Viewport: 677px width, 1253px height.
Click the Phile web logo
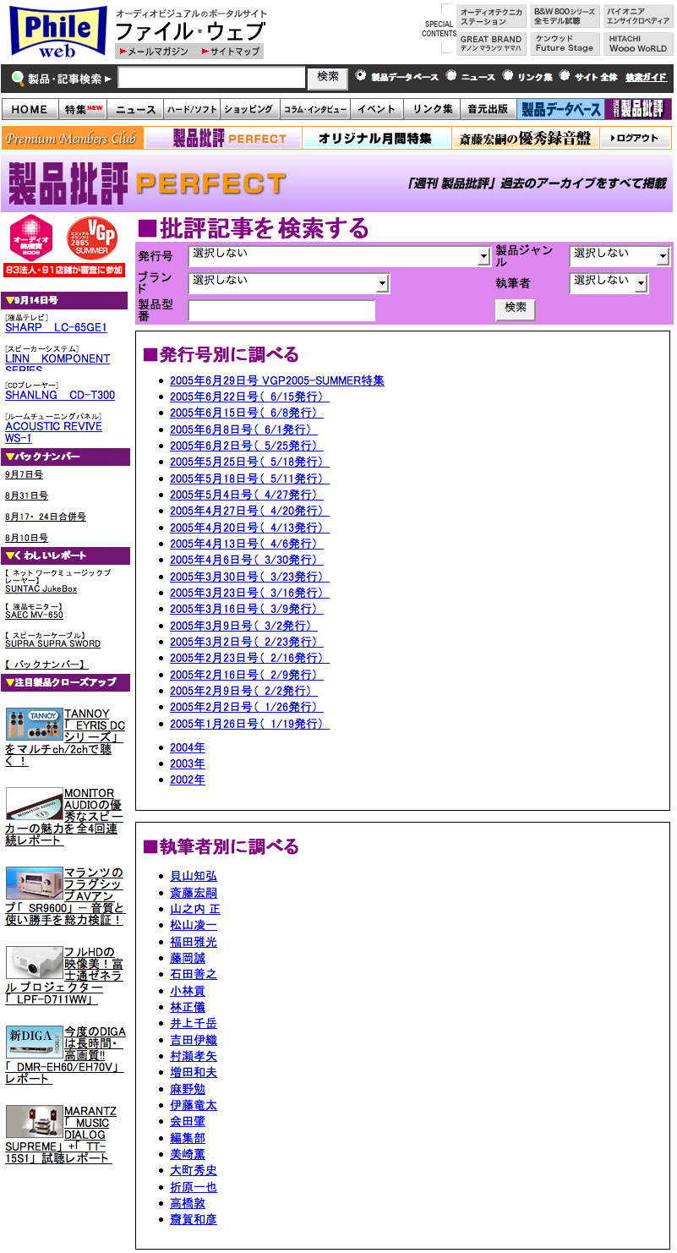[x=58, y=31]
